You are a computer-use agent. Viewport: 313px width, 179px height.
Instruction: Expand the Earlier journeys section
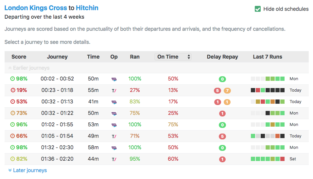coord(28,68)
